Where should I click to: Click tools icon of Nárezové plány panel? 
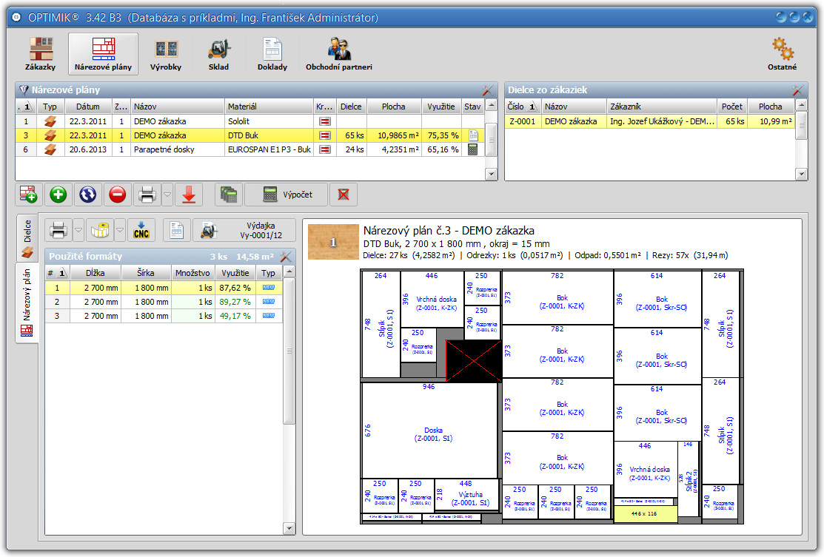pyautogui.click(x=488, y=90)
